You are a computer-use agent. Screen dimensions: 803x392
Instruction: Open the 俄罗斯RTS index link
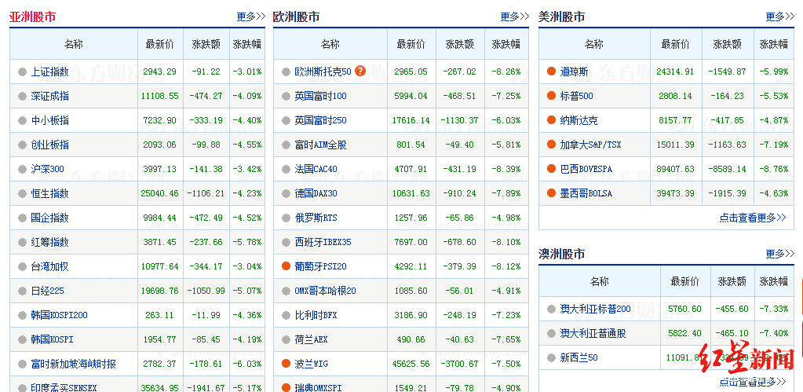[x=316, y=218]
